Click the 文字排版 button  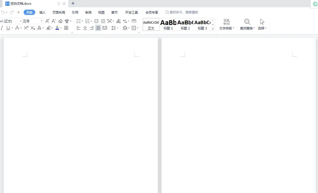pyautogui.click(x=227, y=24)
